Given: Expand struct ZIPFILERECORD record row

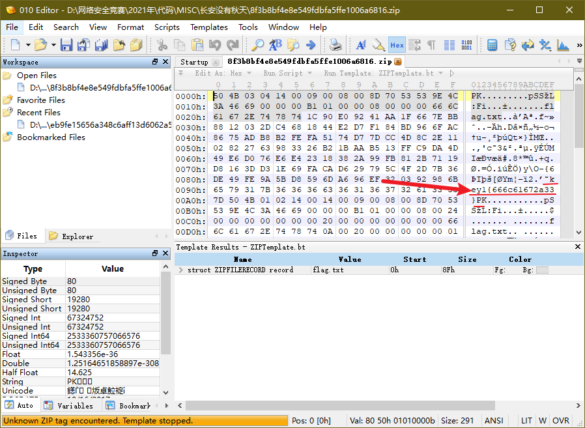Looking at the screenshot, I should 181,270.
